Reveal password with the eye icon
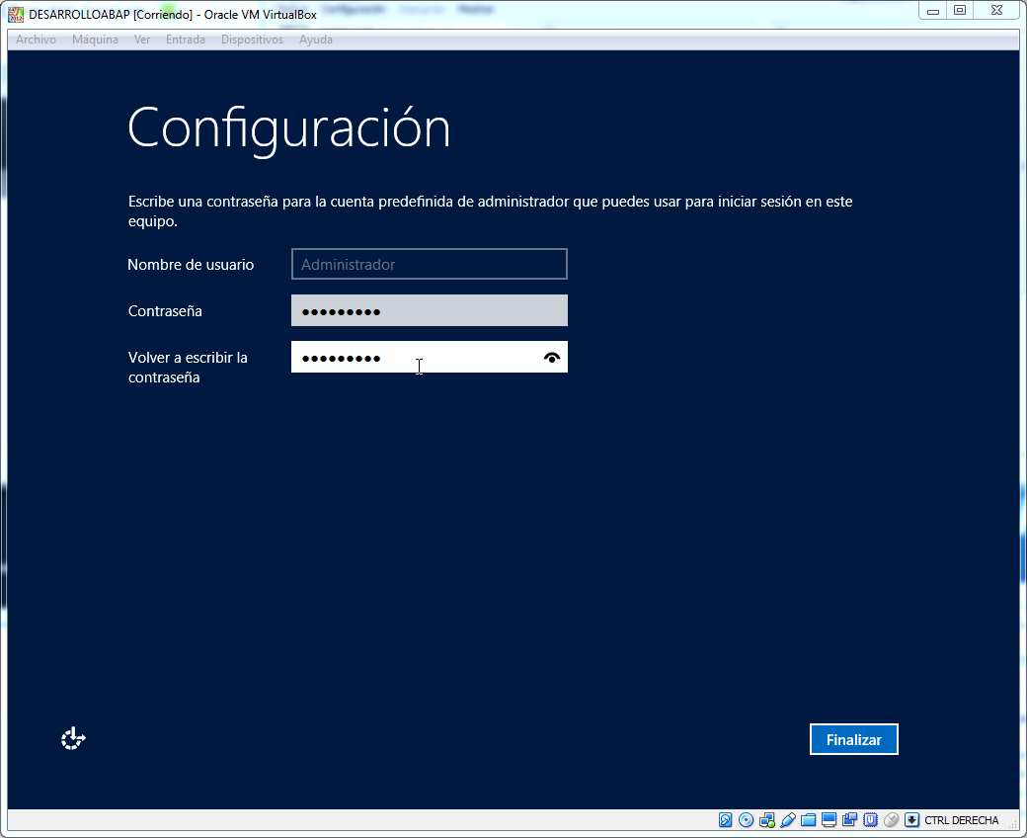 coord(552,358)
